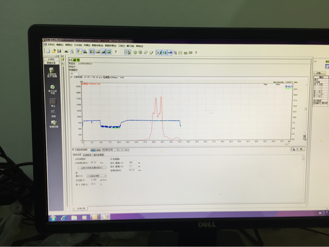The width and height of the screenshot is (329, 247).
Task: Click the parameter panel vertical scrollbar
Action: pos(303,178)
